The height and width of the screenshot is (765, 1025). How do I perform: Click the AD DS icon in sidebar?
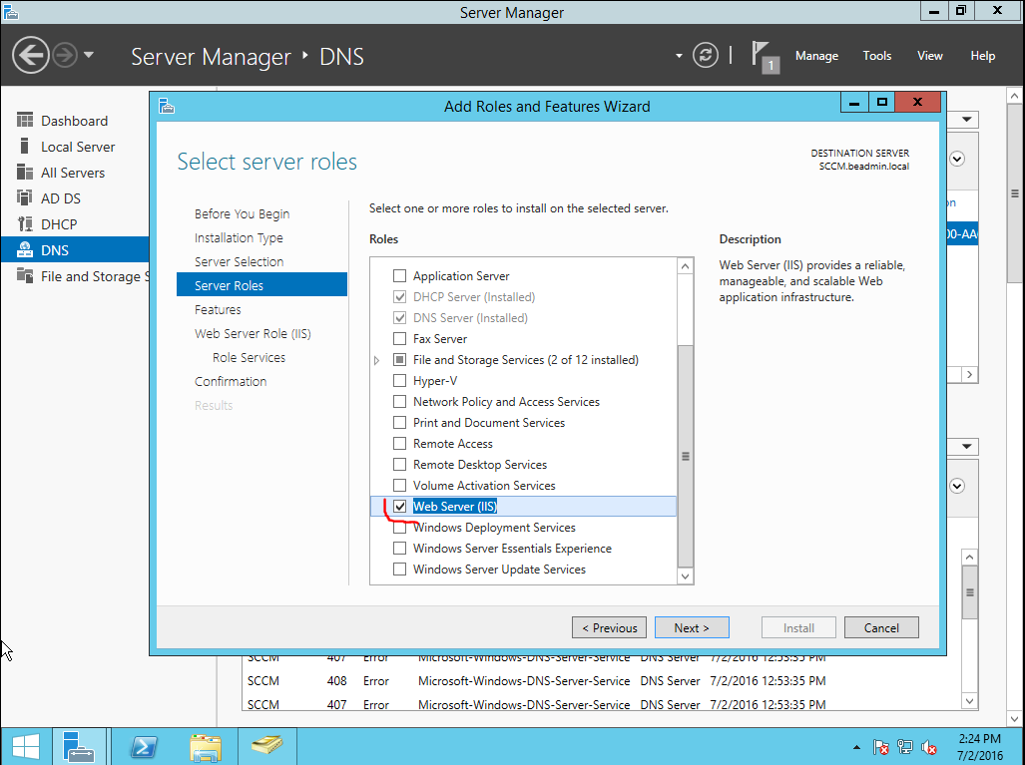click(x=25, y=197)
